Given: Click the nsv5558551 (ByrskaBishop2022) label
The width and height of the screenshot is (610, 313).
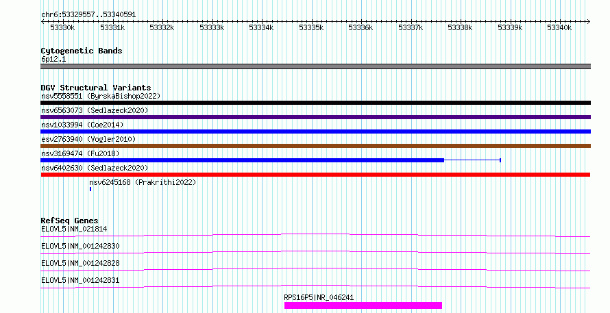Looking at the screenshot, I should (101, 96).
